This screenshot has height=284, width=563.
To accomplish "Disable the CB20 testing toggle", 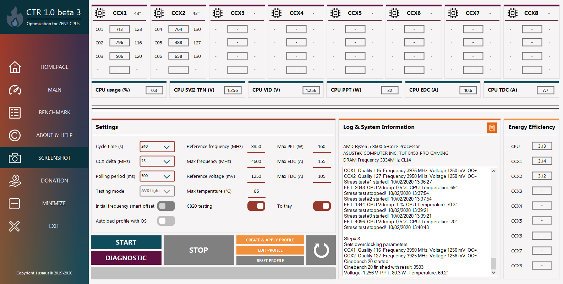I will [x=256, y=206].
